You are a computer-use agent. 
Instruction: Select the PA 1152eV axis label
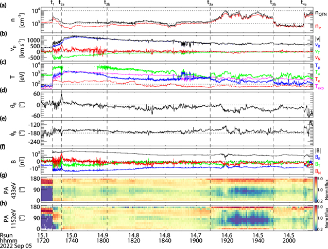11,217
